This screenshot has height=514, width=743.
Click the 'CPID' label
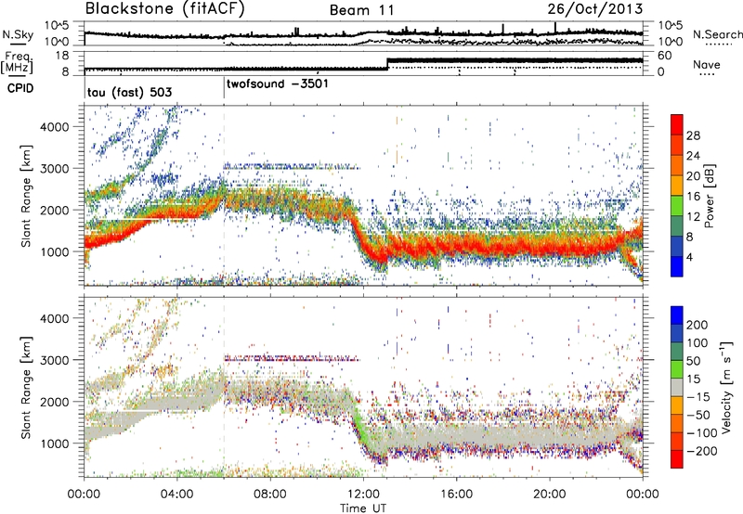pos(20,88)
